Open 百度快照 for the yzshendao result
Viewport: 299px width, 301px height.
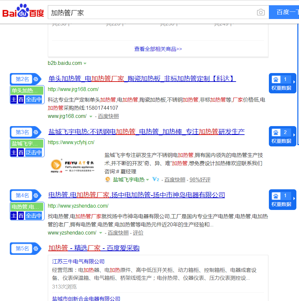click(x=118, y=233)
